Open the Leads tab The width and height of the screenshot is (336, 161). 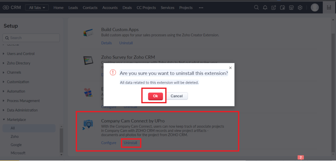tap(73, 8)
